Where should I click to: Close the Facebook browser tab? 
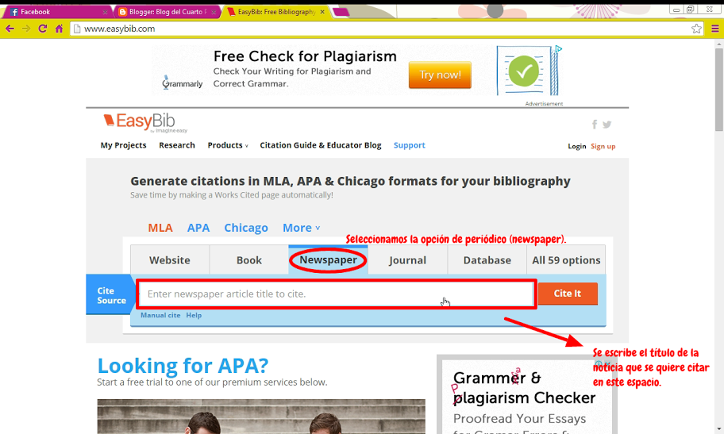[105, 12]
